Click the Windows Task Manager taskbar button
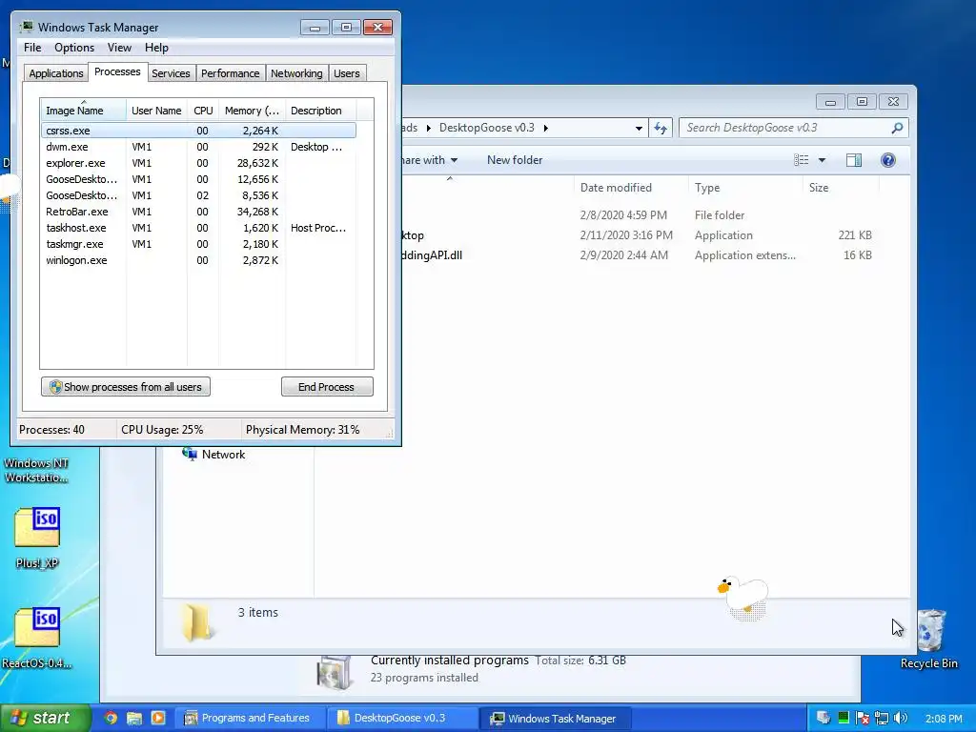 pos(556,718)
